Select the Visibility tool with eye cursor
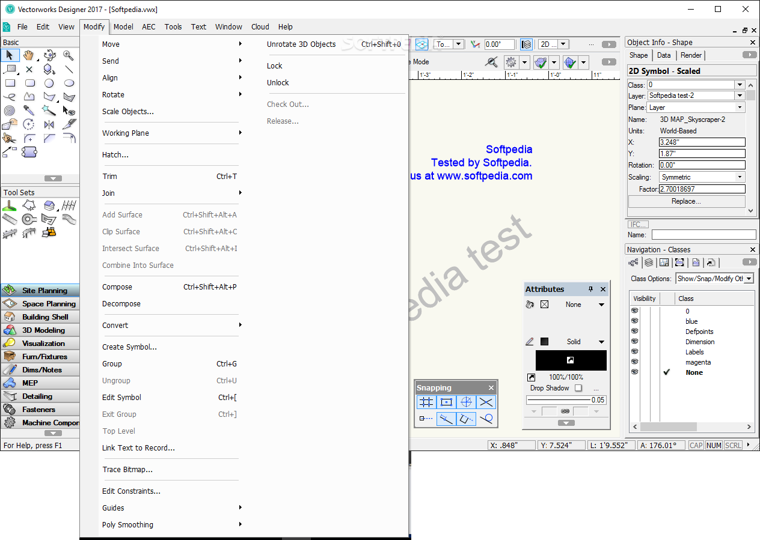The width and height of the screenshot is (760, 540). (x=69, y=111)
